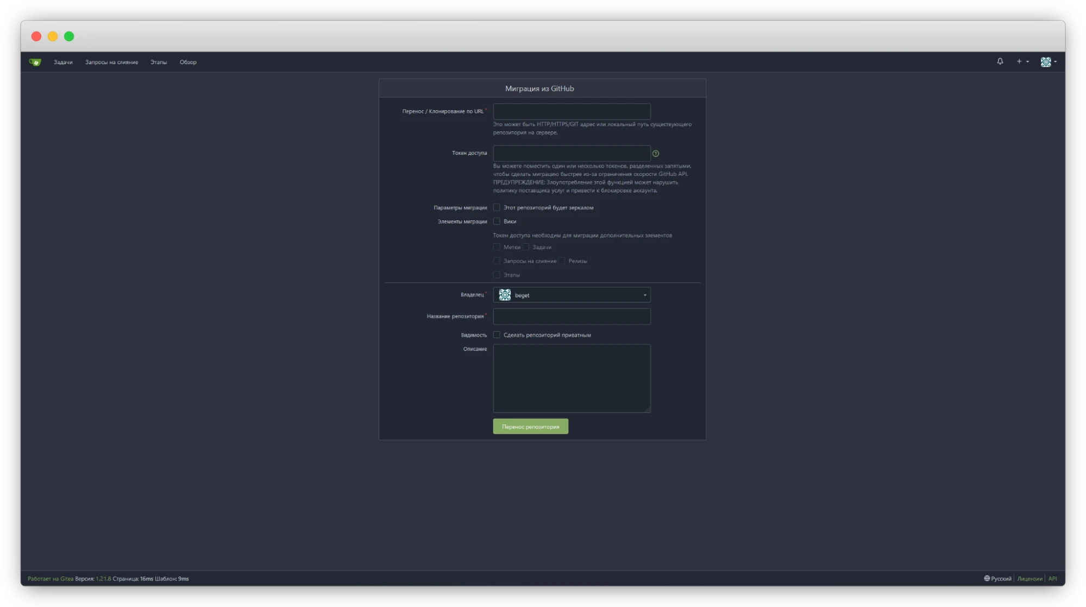The width and height of the screenshot is (1086, 607).
Task: Enable 'Этот репозиторий будет зеркалом'
Action: pos(497,207)
